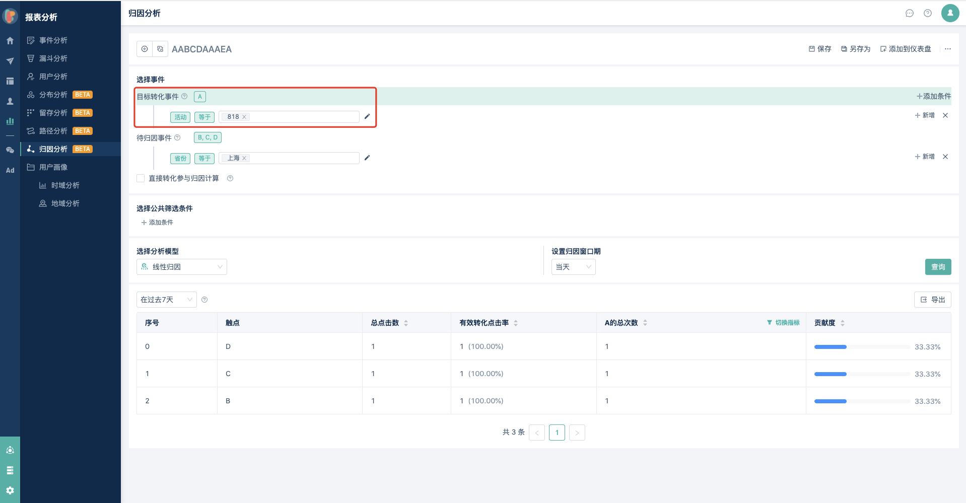The height and width of the screenshot is (503, 966).
Task: Open the chat message icon in header
Action: coord(909,13)
